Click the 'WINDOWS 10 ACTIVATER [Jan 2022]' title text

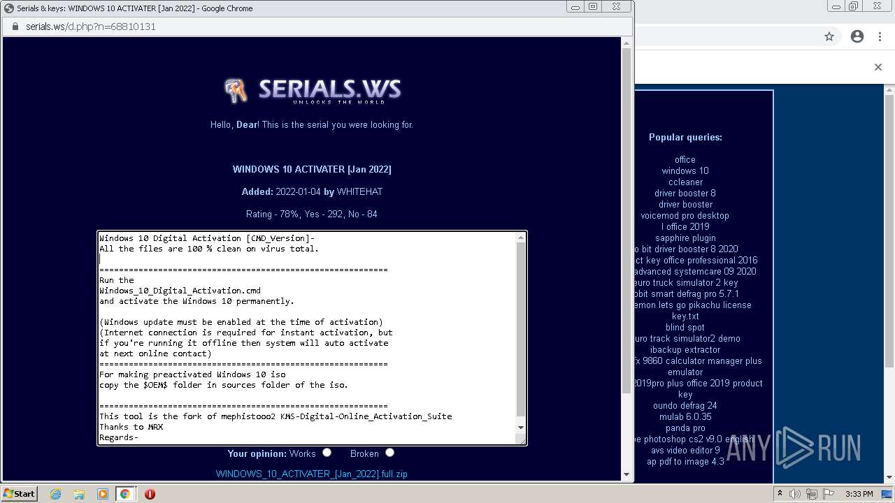click(312, 169)
